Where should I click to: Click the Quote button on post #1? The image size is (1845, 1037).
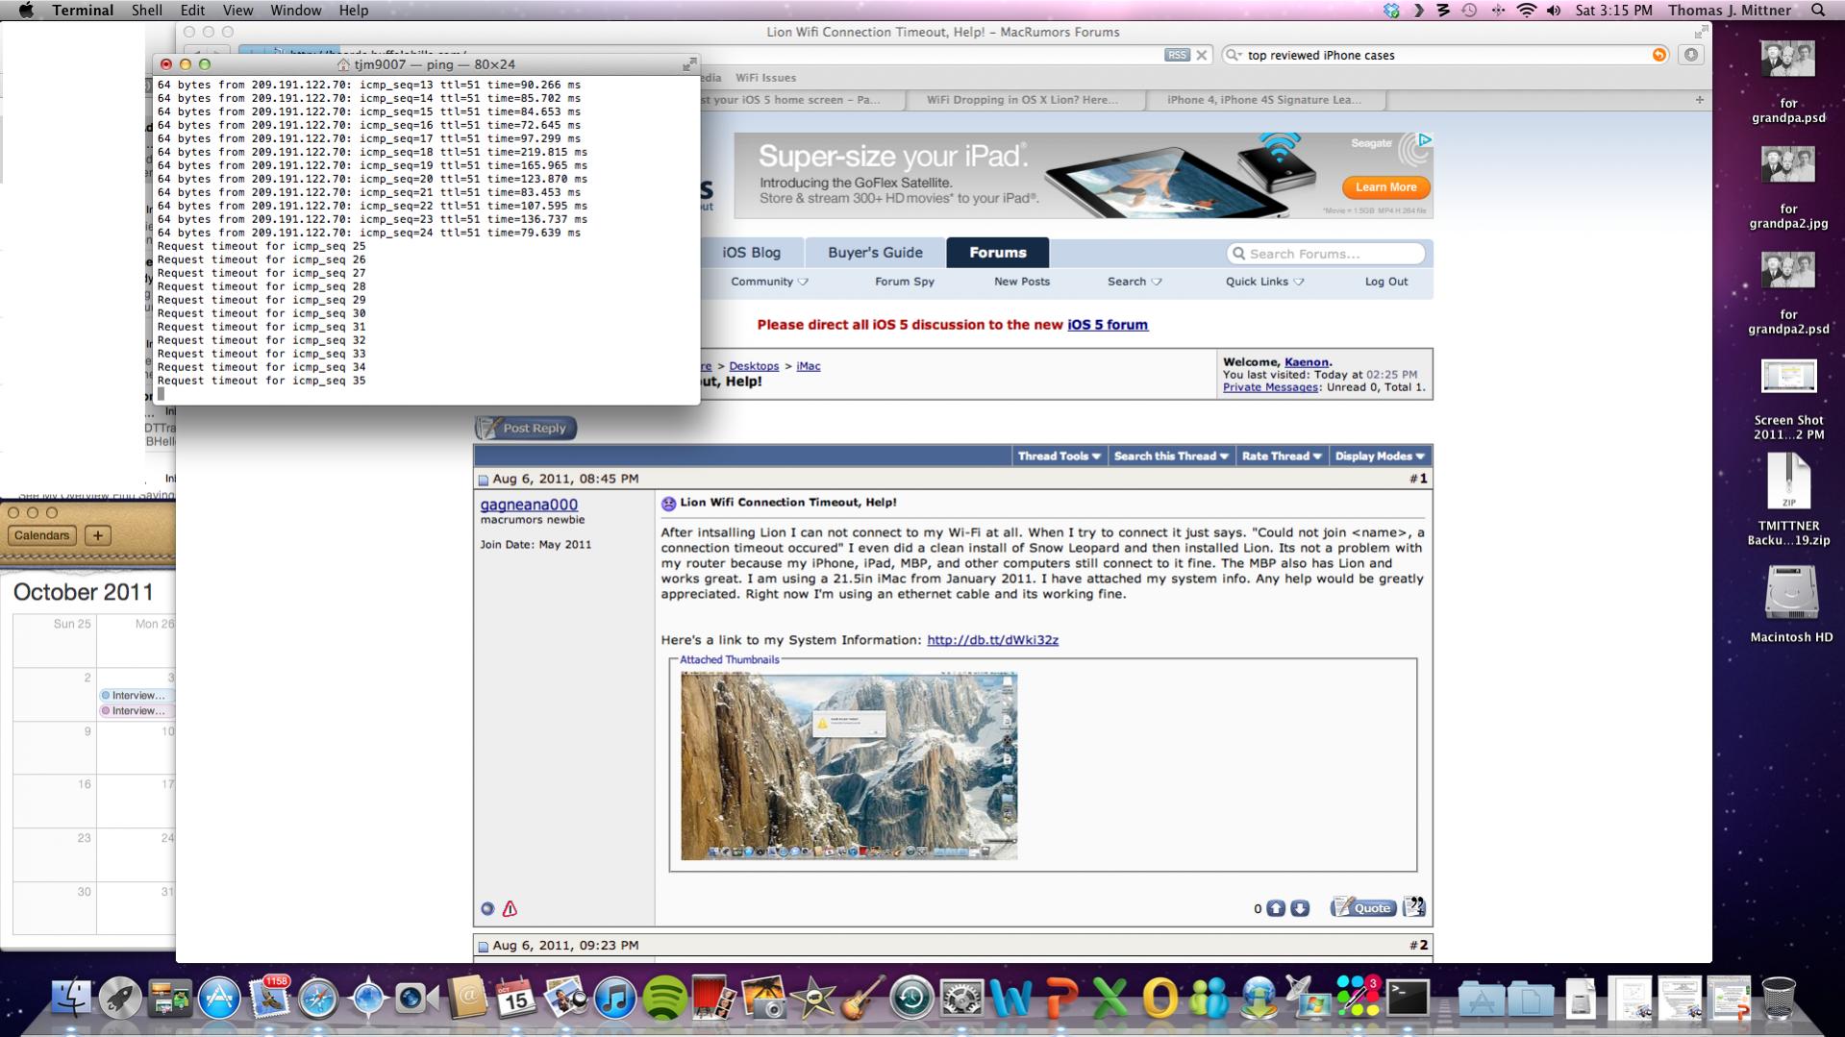[x=1363, y=907]
